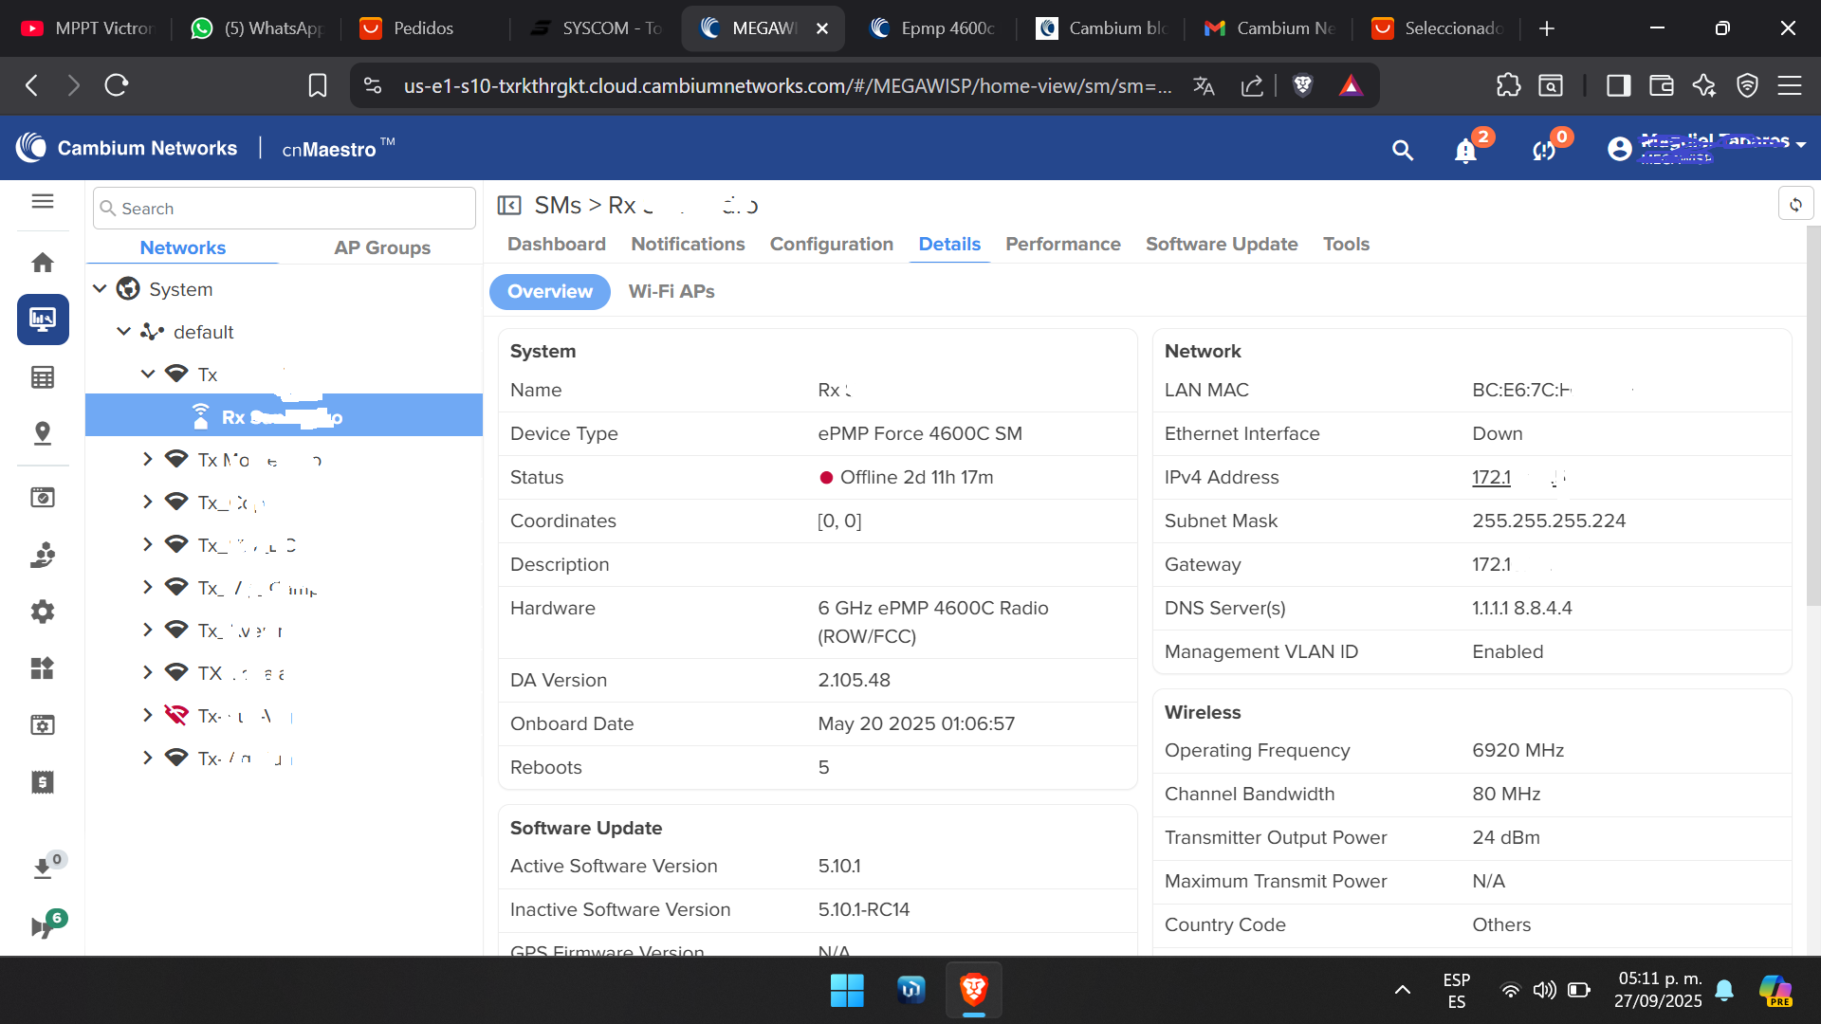The image size is (1821, 1024).
Task: Click the notifications bell icon
Action: click(1465, 150)
